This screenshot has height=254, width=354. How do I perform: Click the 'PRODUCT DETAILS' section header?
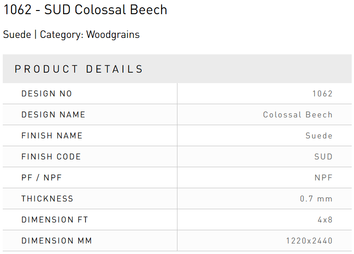[79, 69]
